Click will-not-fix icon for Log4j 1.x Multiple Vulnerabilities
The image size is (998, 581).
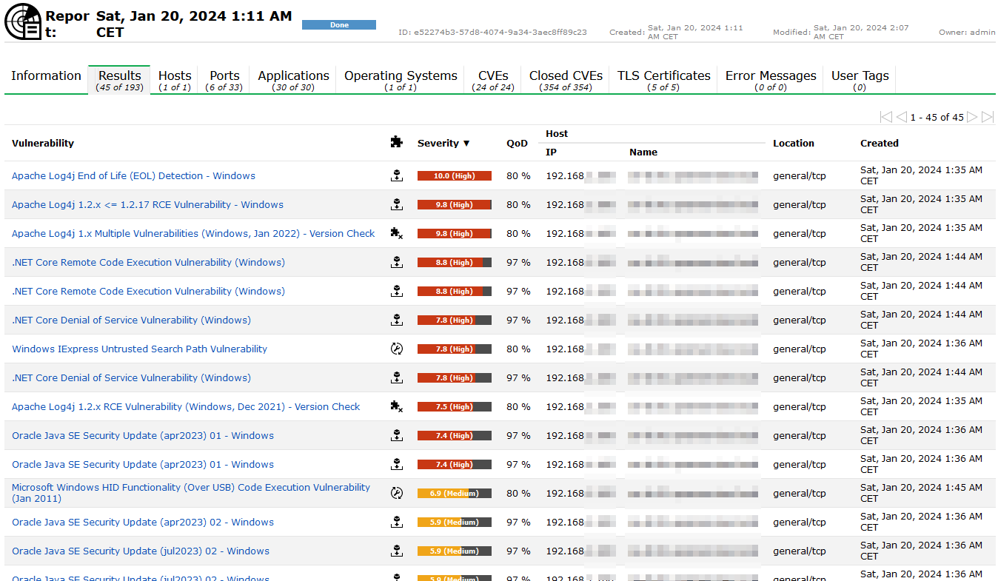397,233
